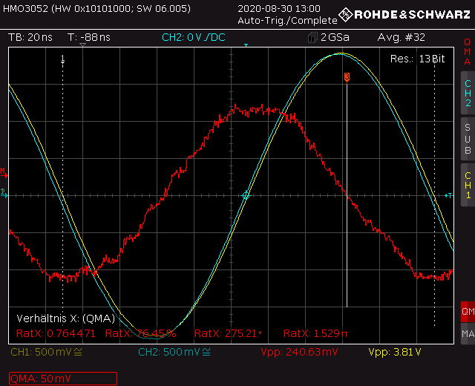Select the SUB side tab
Image resolution: width=475 pixels, height=386 pixels.
467,139
